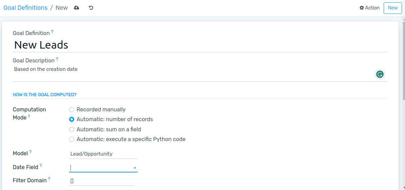Click the breadcrumb text 'New'
The image size is (405, 190).
(x=62, y=8)
